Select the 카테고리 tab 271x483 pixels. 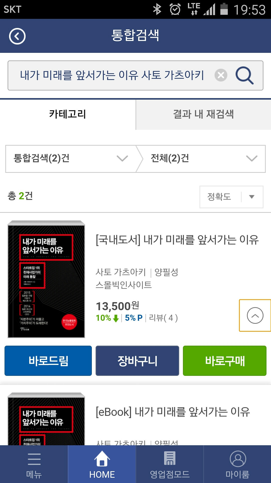coord(68,114)
